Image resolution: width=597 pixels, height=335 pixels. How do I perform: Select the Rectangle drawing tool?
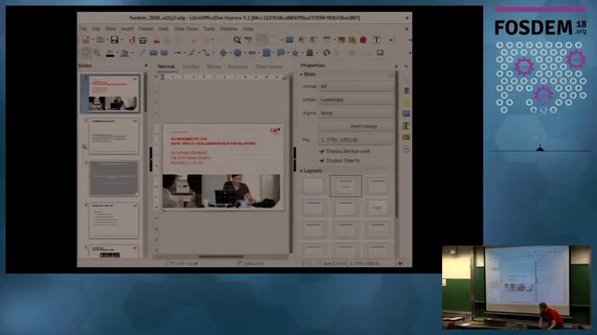153,53
